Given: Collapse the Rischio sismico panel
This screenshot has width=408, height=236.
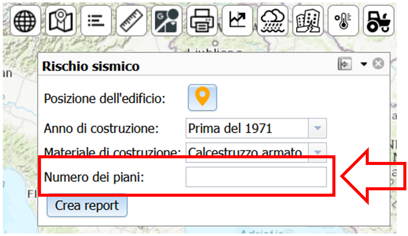Looking at the screenshot, I should click(x=345, y=64).
